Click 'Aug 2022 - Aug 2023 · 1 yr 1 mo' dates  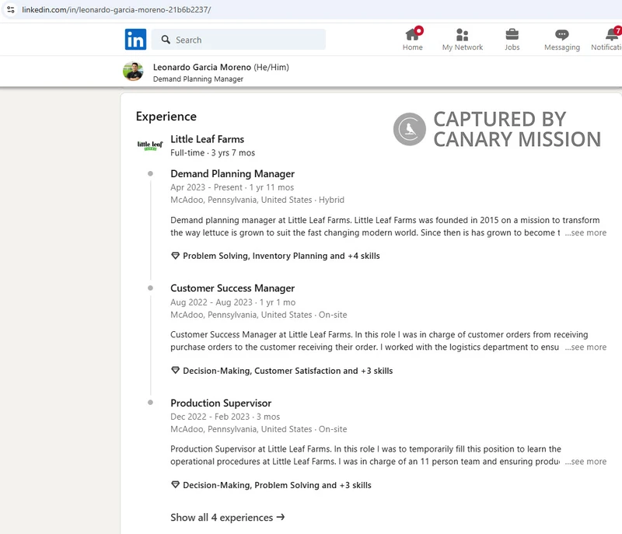point(232,302)
